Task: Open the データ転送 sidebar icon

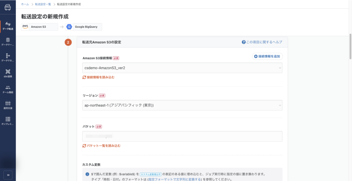Action: tap(8, 25)
